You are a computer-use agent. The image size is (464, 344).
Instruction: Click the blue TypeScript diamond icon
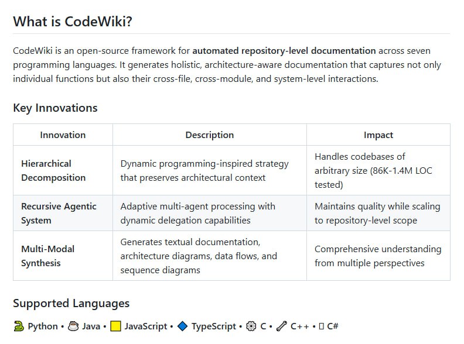182,326
